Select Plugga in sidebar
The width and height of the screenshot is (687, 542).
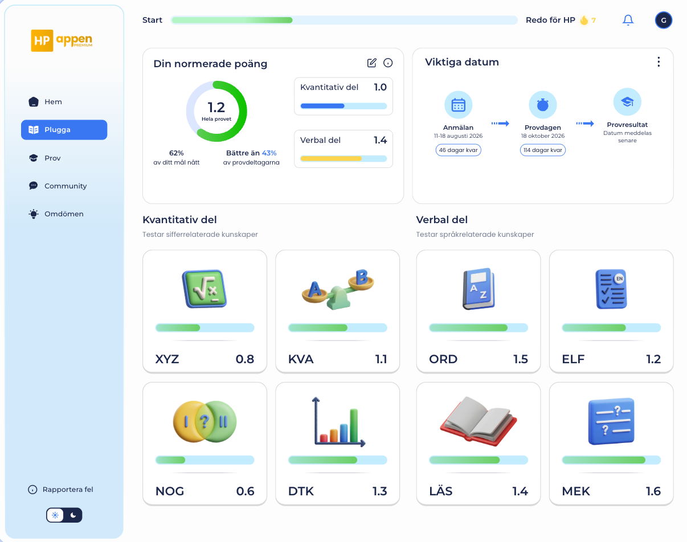click(x=64, y=130)
